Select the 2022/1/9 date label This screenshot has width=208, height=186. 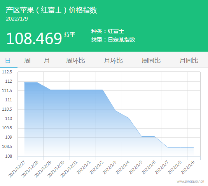click(188, 167)
